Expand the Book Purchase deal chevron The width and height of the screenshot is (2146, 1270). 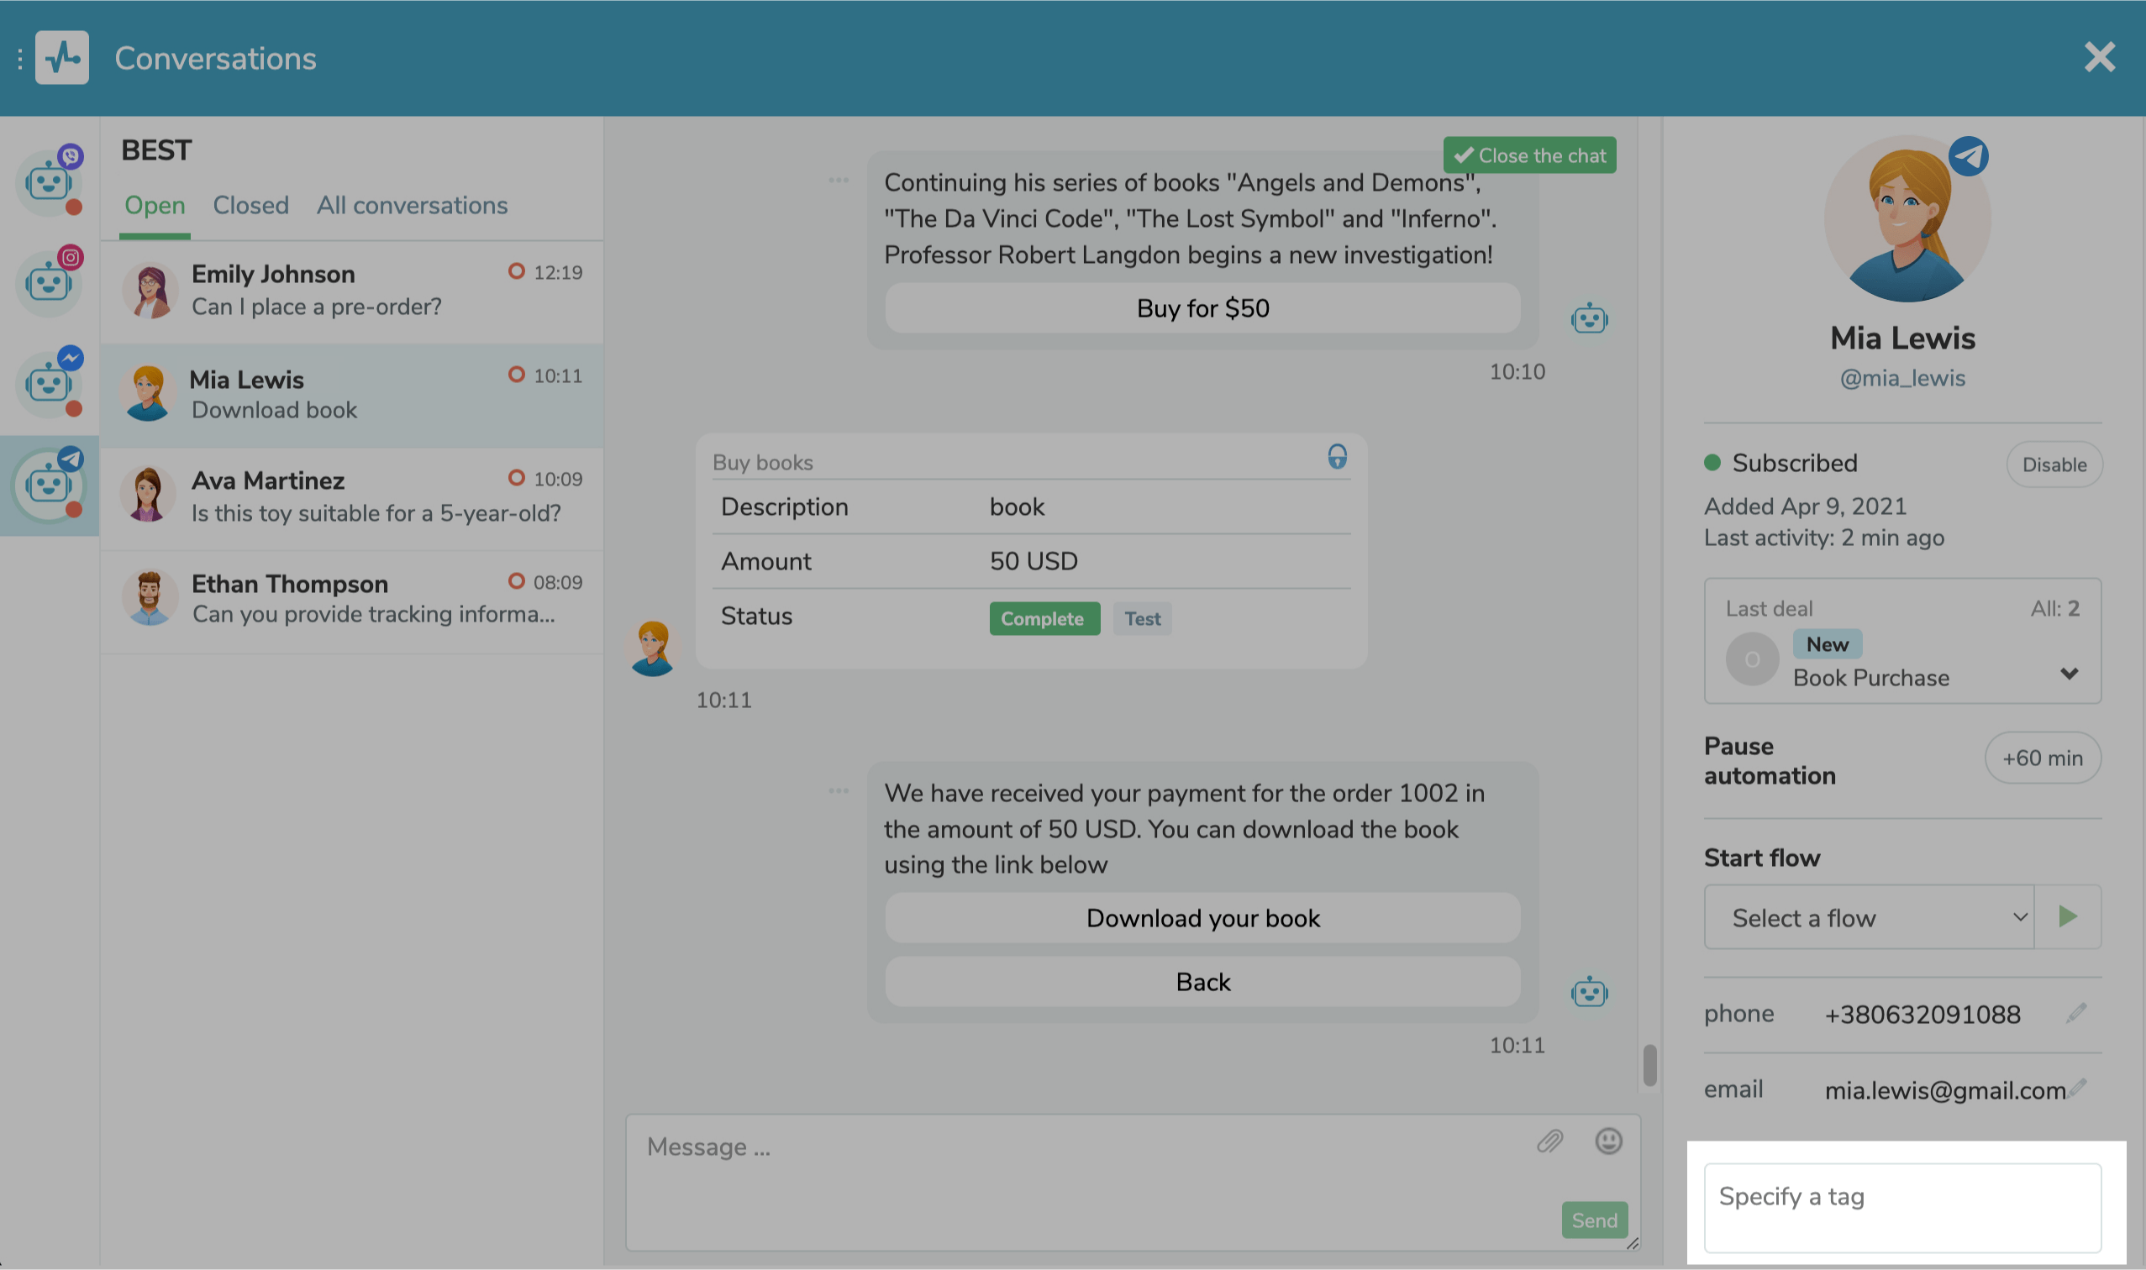[x=2069, y=674]
